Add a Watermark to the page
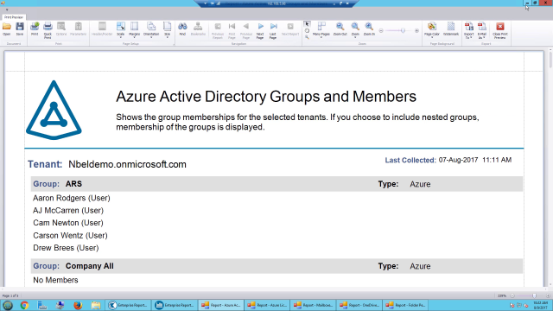This screenshot has height=311, width=553. (x=451, y=29)
